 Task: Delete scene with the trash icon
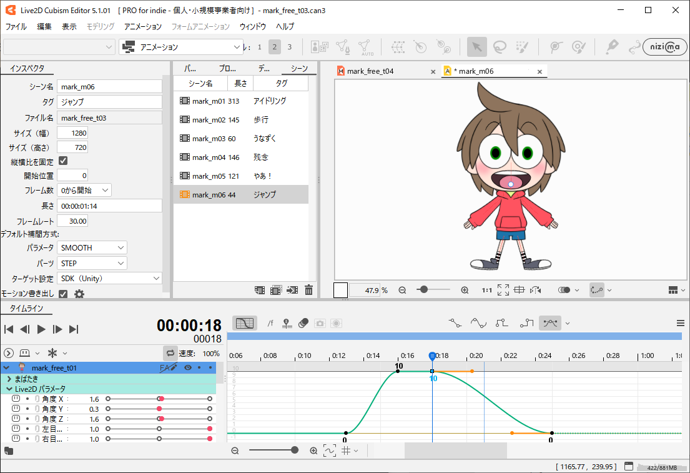pos(308,290)
